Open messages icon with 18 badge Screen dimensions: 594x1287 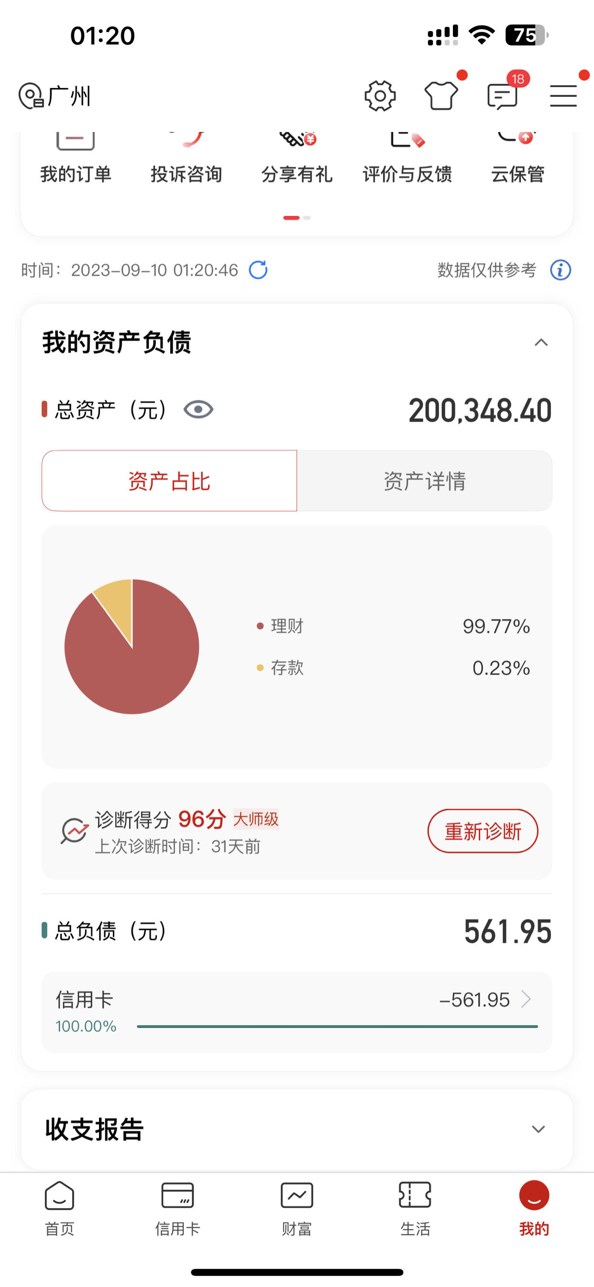pos(503,96)
